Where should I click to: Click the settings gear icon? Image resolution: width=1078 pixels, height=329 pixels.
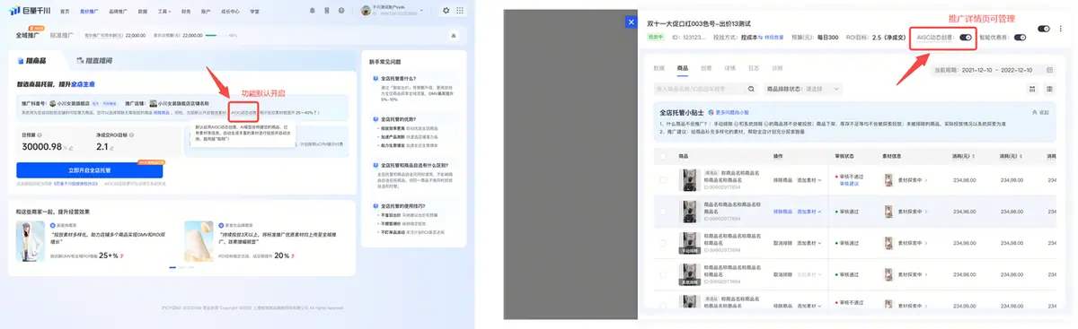pyautogui.click(x=446, y=11)
